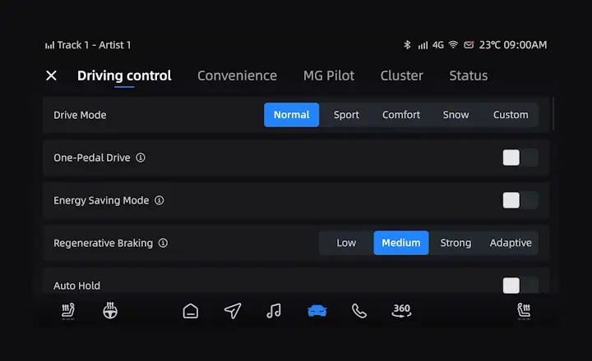This screenshot has width=592, height=361.
Task: Enable One-Pedal Drive switch
Action: [x=520, y=158]
